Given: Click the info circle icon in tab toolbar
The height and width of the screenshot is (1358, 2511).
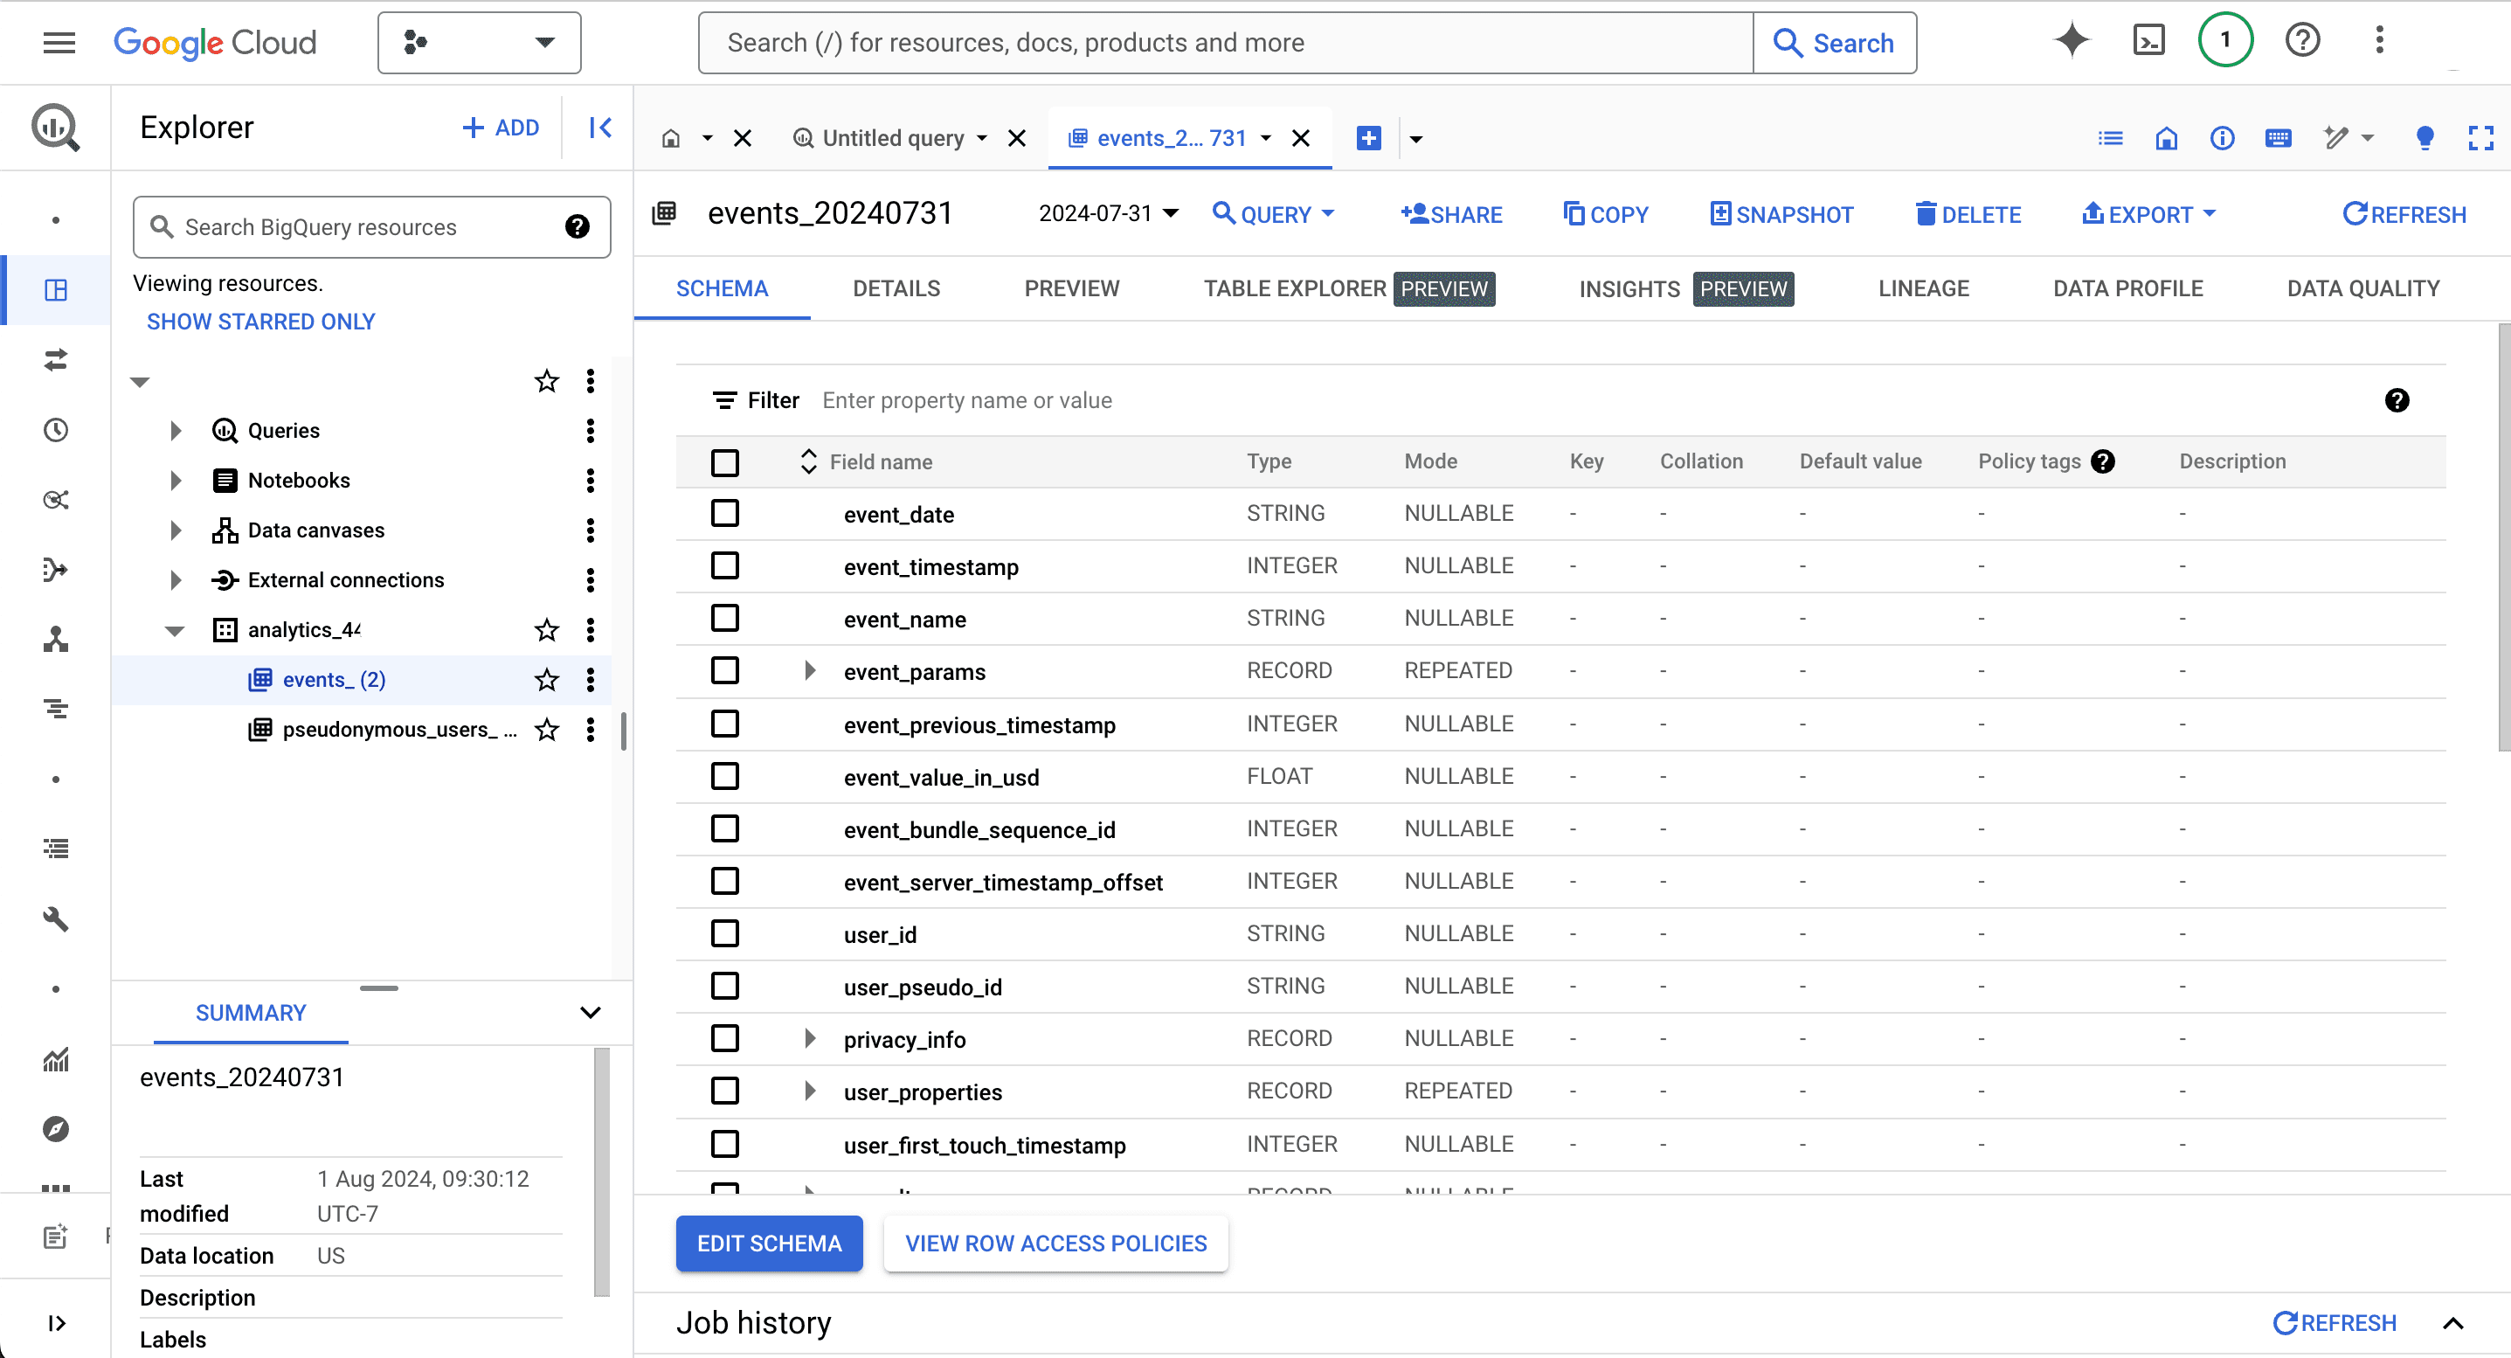Looking at the screenshot, I should pos(2223,138).
